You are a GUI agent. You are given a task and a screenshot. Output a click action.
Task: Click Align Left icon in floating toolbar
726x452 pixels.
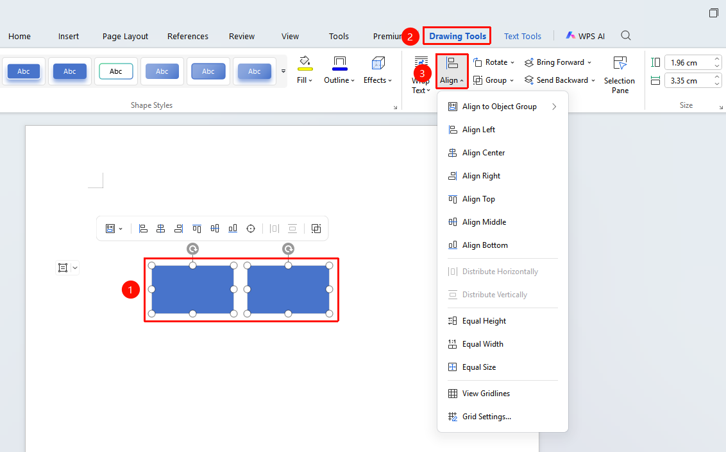coord(143,229)
